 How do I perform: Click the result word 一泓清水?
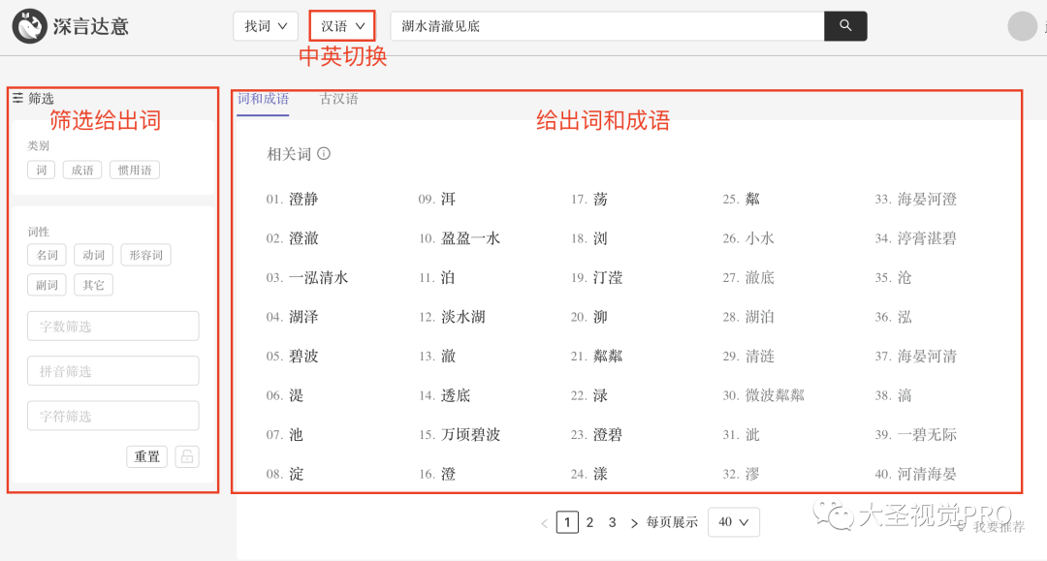point(318,278)
